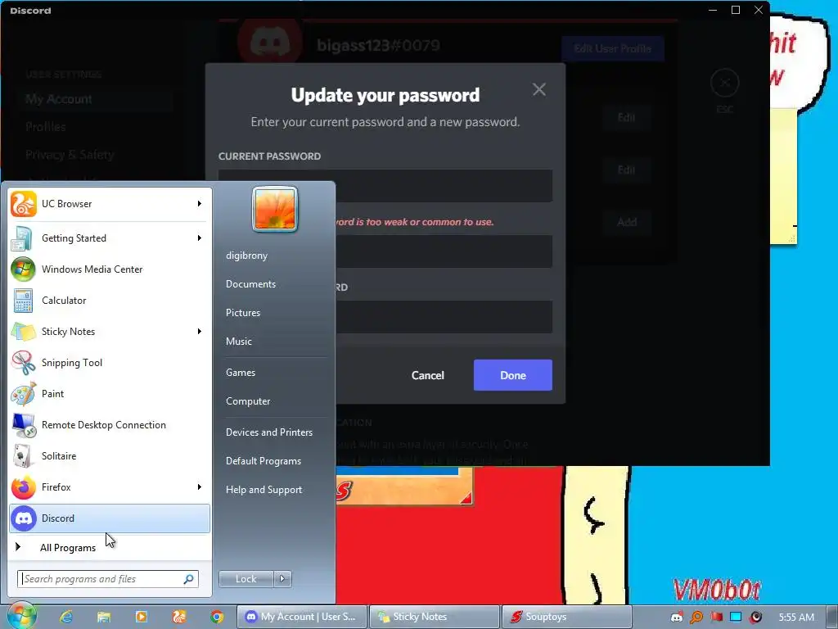Open the Calculator icon
This screenshot has height=629, width=838.
24,300
